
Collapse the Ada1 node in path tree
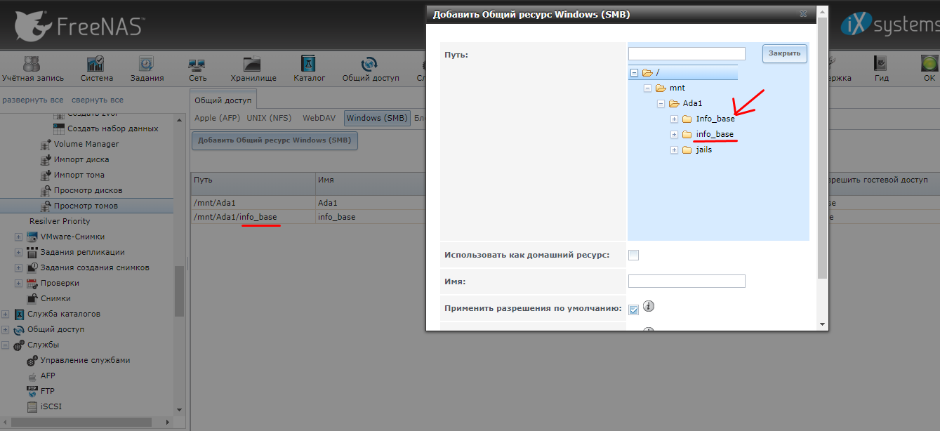coord(661,103)
